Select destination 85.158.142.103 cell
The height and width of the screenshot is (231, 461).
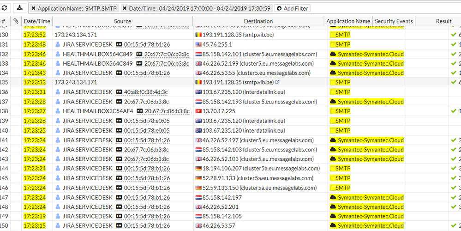point(256,150)
